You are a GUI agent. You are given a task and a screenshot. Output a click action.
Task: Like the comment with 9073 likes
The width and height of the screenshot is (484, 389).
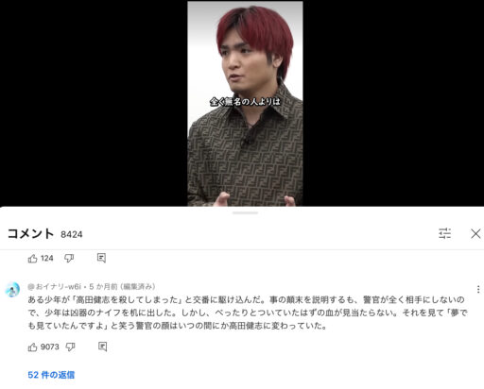pos(32,347)
